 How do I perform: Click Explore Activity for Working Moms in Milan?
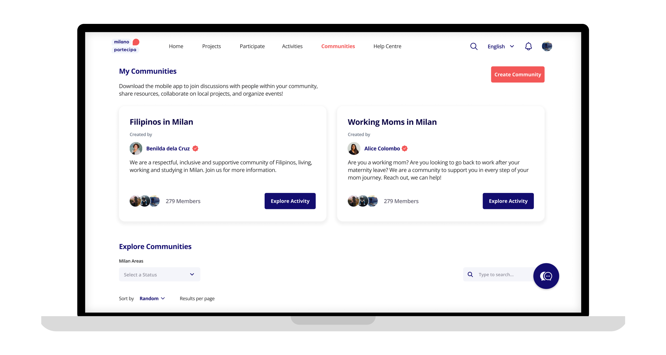click(x=508, y=201)
